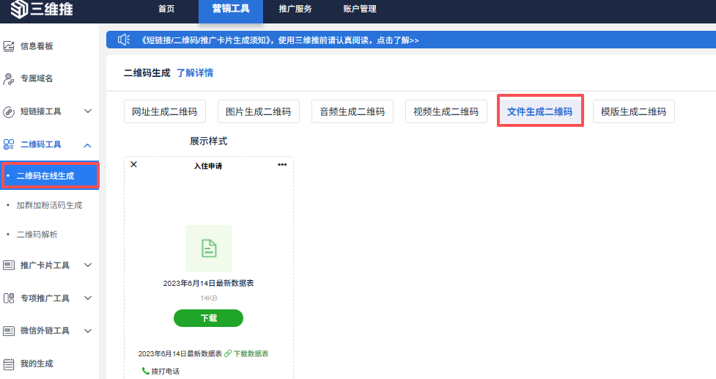This screenshot has height=379, width=716.
Task: Click the 我的生成 sidebar icon
Action: click(10, 364)
